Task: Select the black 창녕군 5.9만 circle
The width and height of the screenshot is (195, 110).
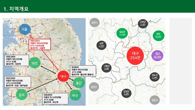Action: point(126,93)
